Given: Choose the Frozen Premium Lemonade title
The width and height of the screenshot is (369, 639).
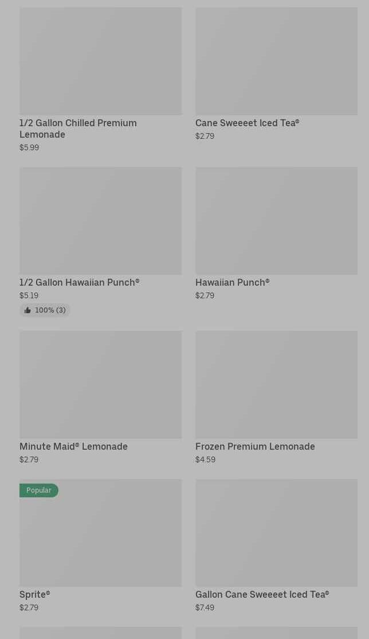Looking at the screenshot, I should pyautogui.click(x=255, y=447).
